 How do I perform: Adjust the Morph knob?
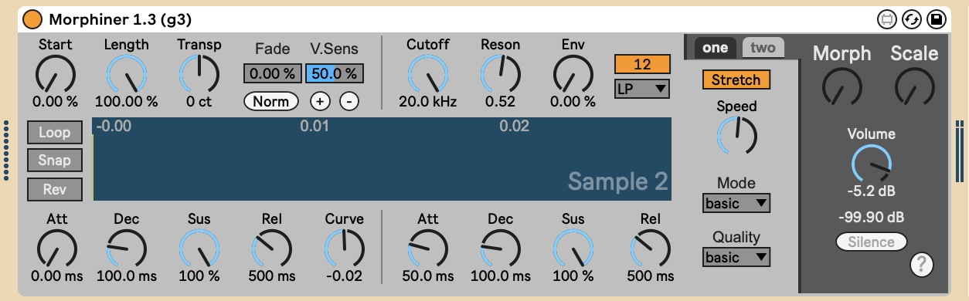click(841, 86)
